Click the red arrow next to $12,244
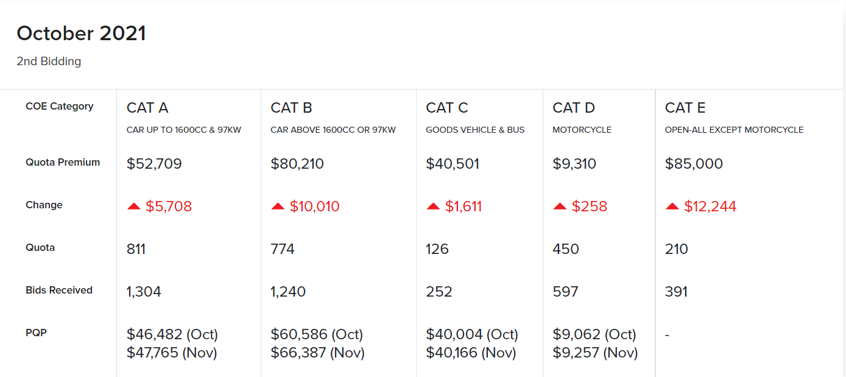The width and height of the screenshot is (846, 377). pyautogui.click(x=672, y=206)
